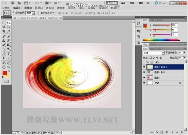Select the Lasso tool
This screenshot has width=188, height=135.
point(4,27)
